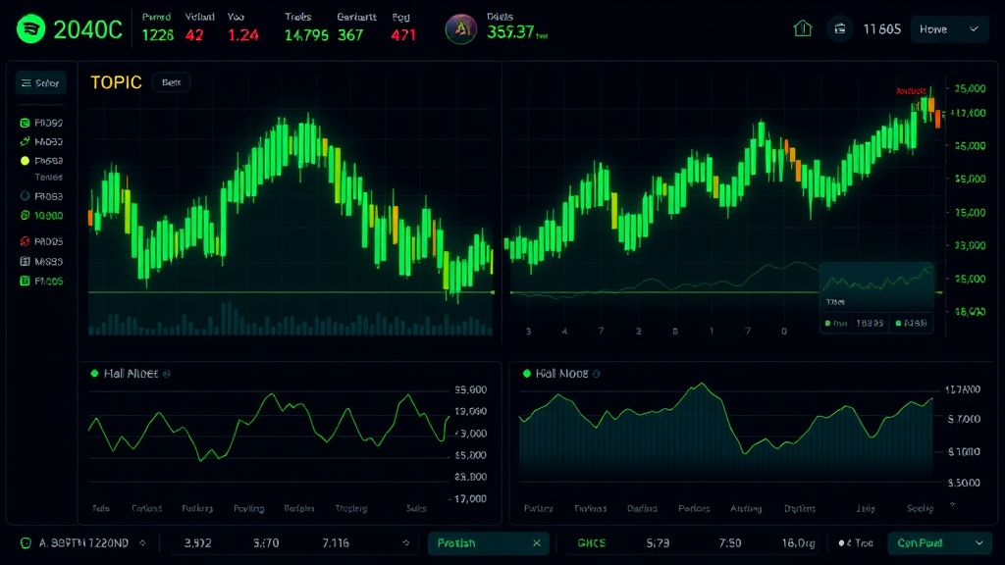Click the red 471 value in header
1005x565 pixels.
pyautogui.click(x=403, y=35)
